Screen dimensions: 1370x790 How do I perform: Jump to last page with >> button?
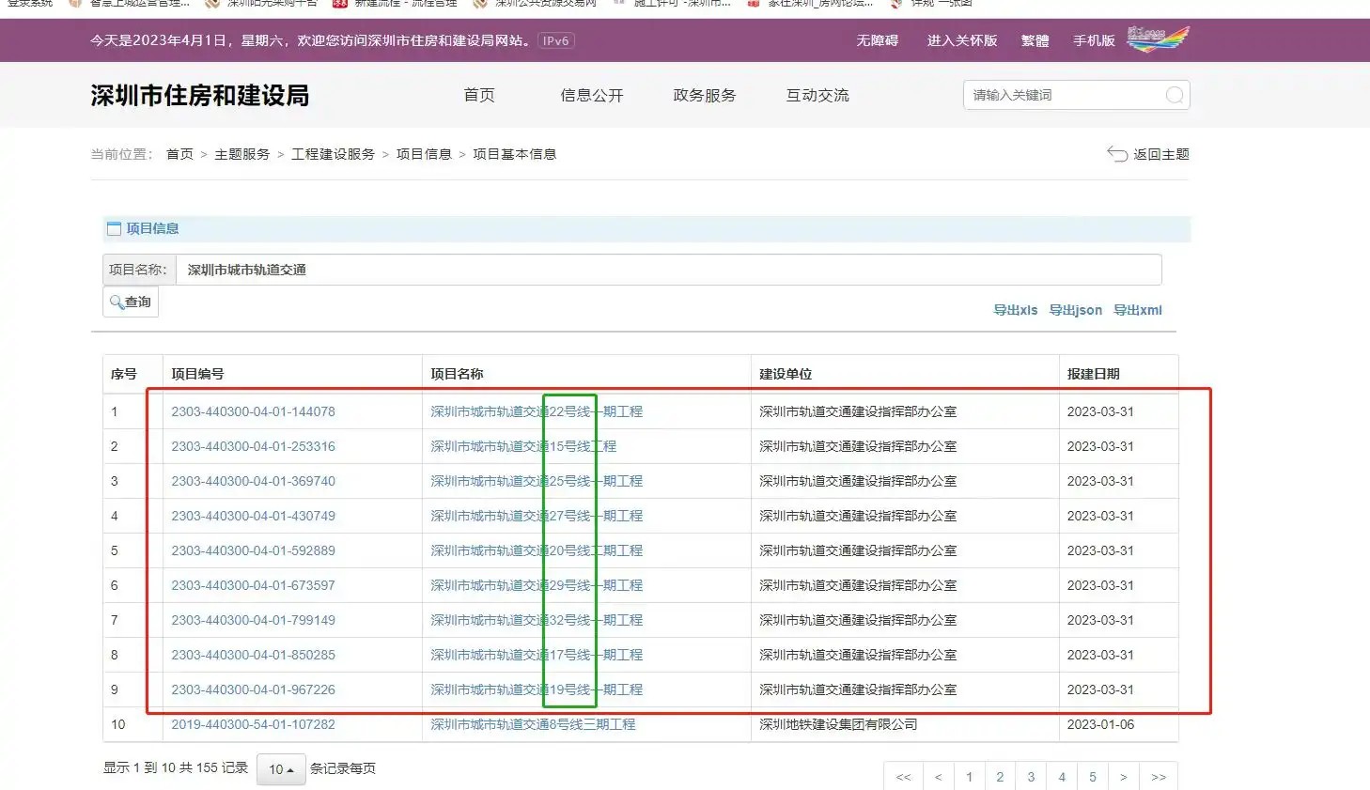pyautogui.click(x=1158, y=777)
